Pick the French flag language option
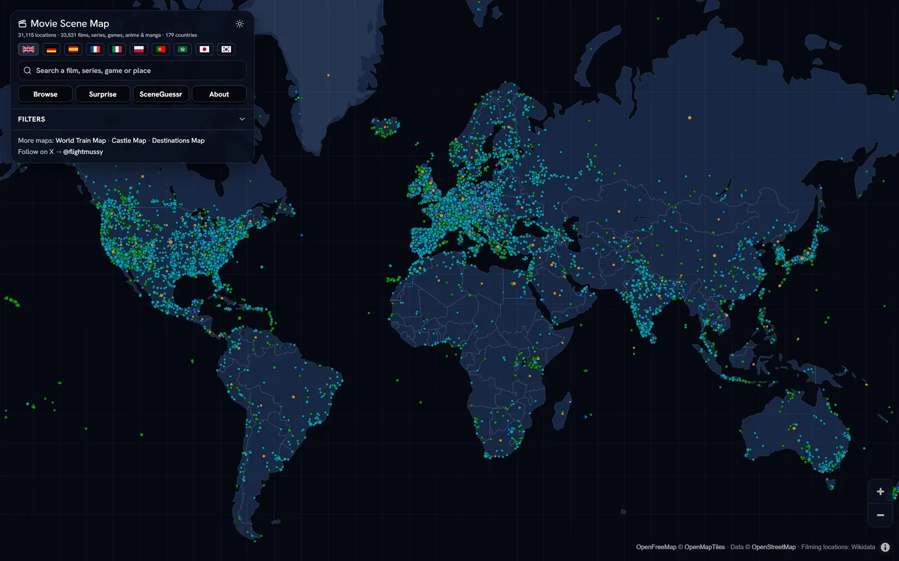899x561 pixels. point(95,49)
